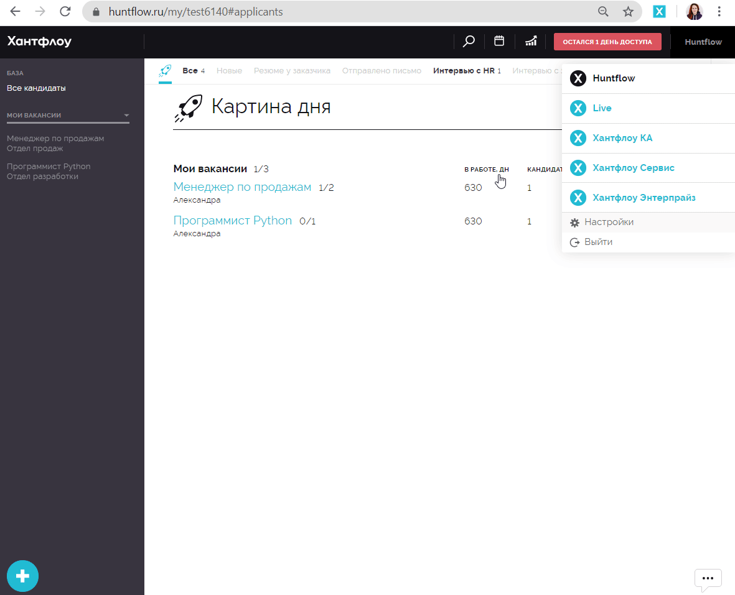The width and height of the screenshot is (735, 595).
Task: Click the ОСТАЛСЯ 1 ДЕНЬ ДОСТУПА button
Action: coord(607,41)
